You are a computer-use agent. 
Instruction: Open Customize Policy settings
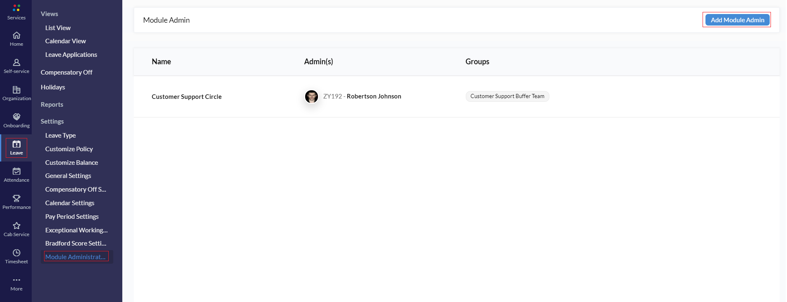tap(69, 149)
